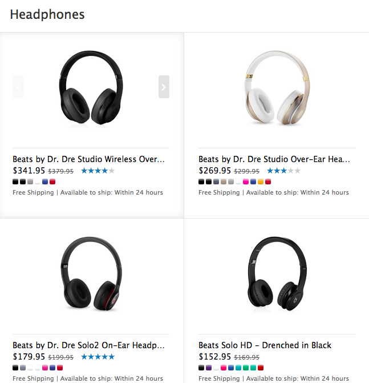369x383 pixels.
Task: Click previous image arrow on Studio Wireless card
Action: [18, 87]
